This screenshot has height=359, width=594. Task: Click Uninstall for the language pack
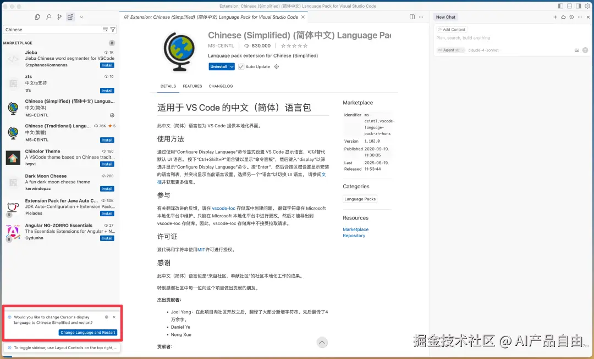pos(218,66)
